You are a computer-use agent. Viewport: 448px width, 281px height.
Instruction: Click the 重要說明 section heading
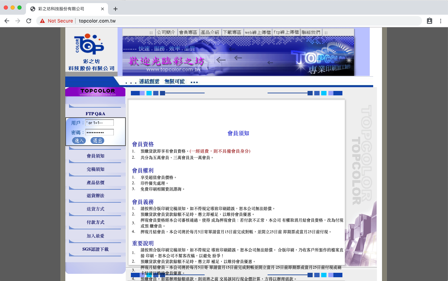pos(143,243)
